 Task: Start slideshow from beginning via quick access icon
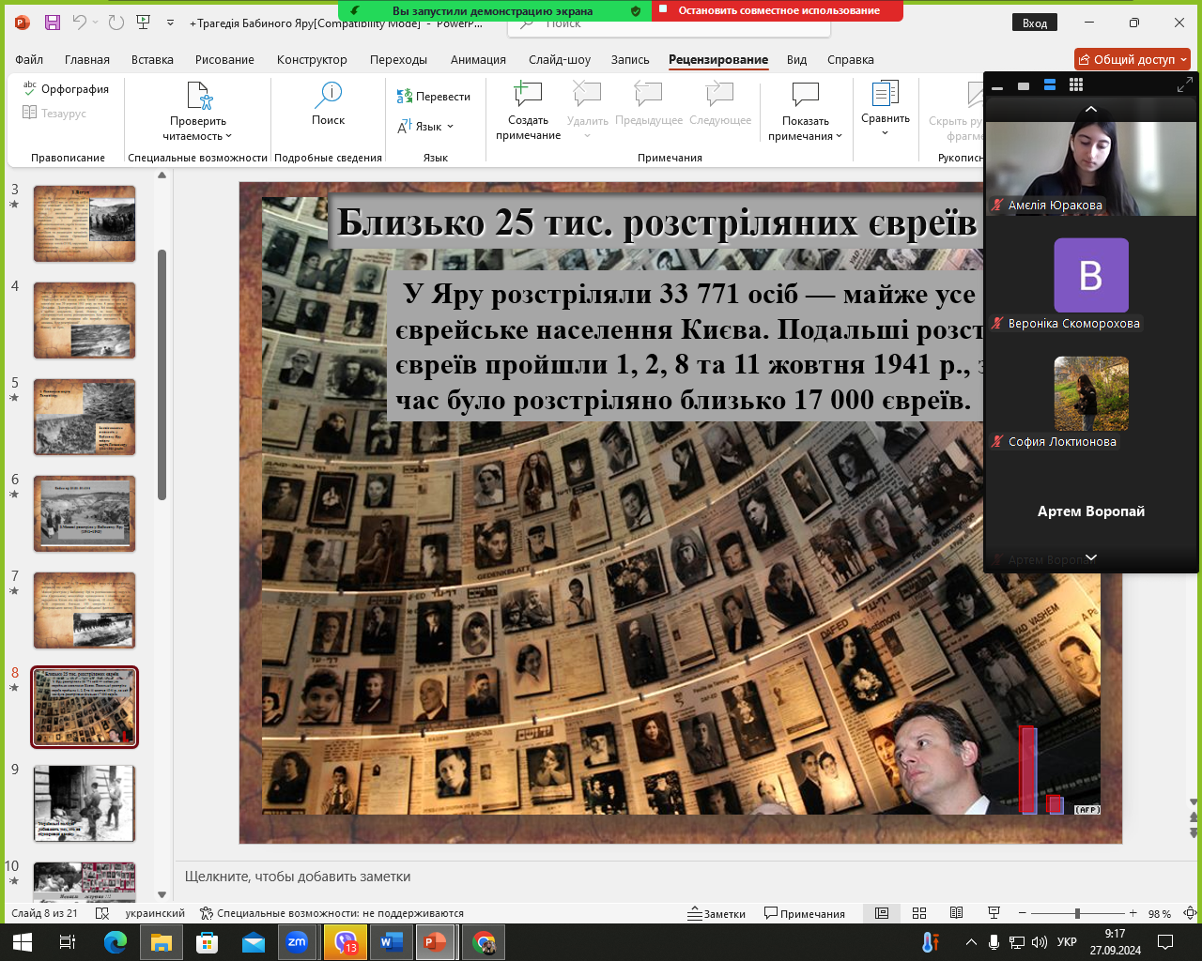144,23
